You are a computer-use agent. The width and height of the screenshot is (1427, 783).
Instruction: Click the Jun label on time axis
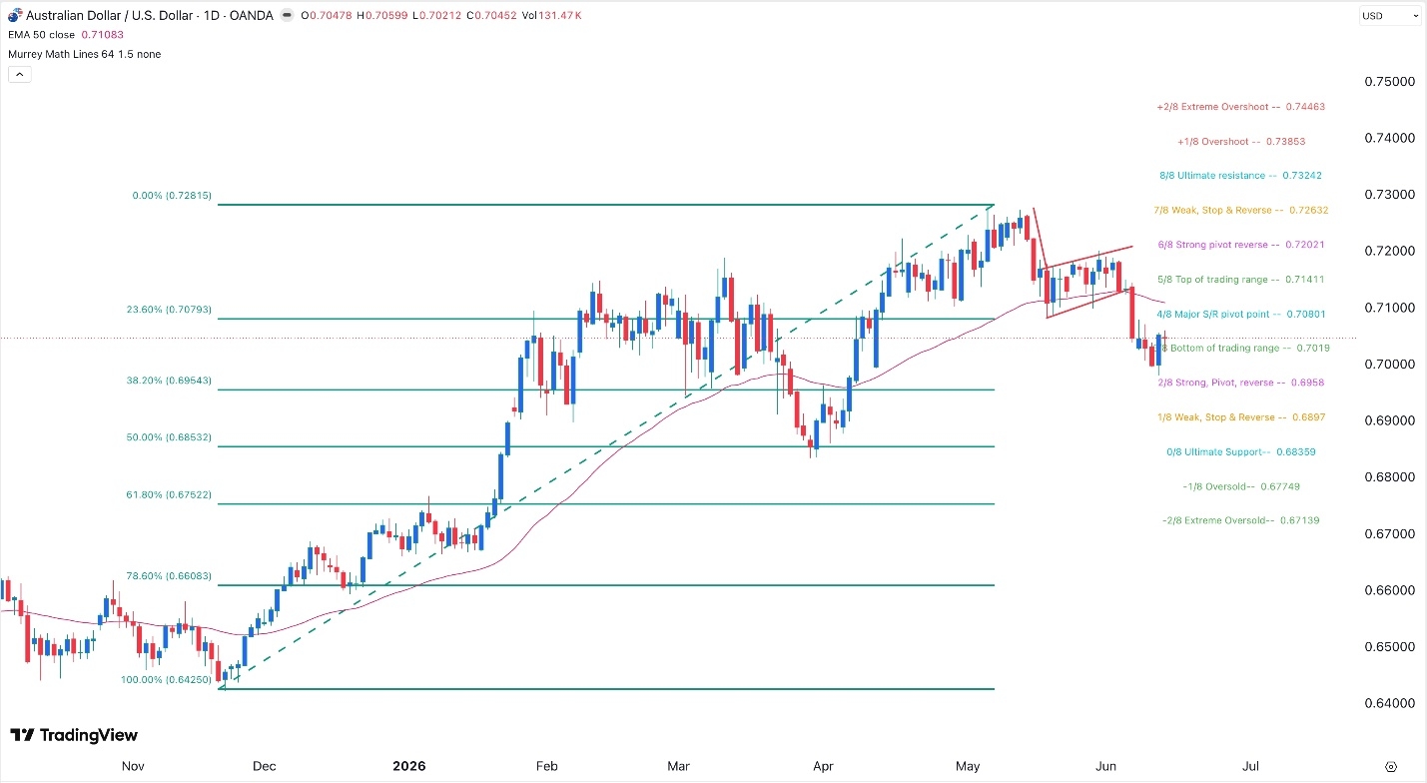tap(1105, 767)
